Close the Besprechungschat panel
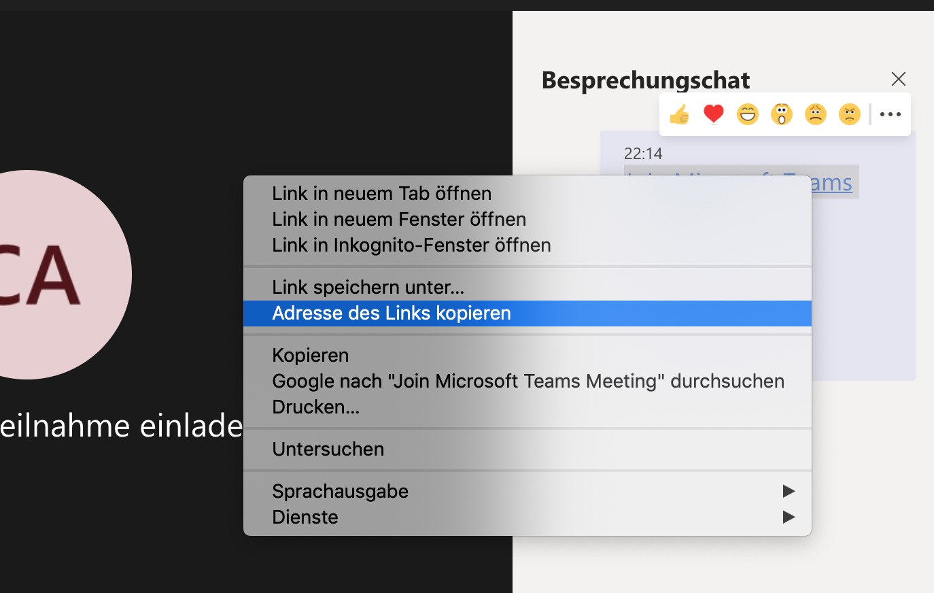This screenshot has height=593, width=934. [x=898, y=79]
